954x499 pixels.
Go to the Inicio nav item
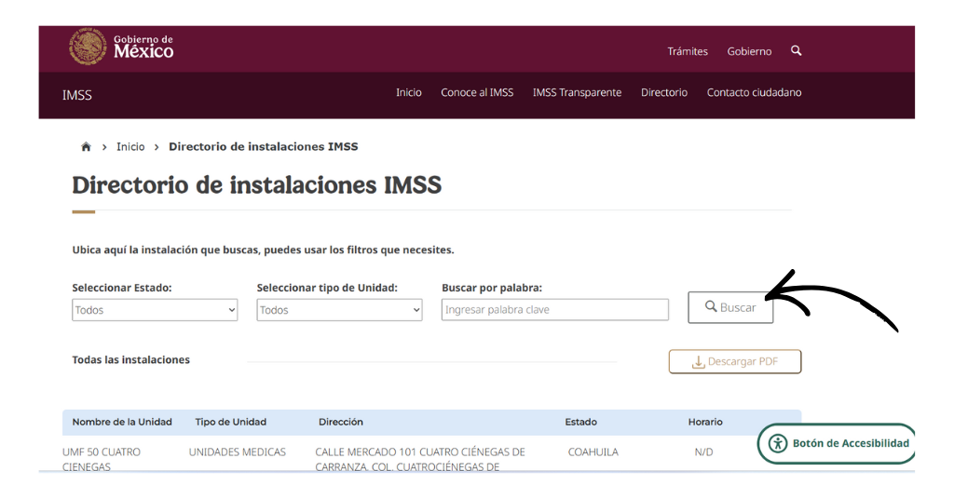pos(408,92)
